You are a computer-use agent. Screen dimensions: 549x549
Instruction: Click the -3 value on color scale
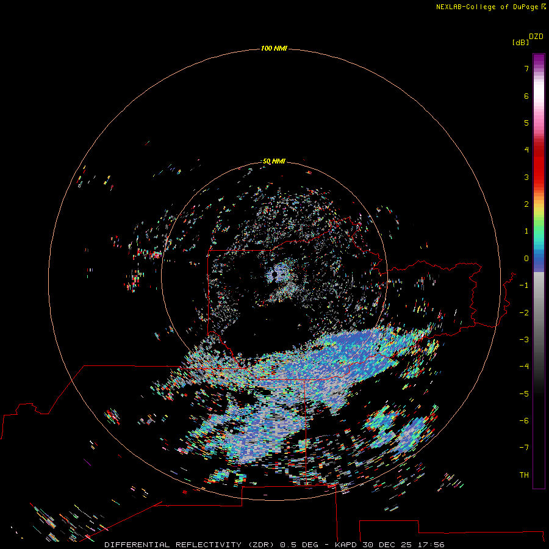524,340
